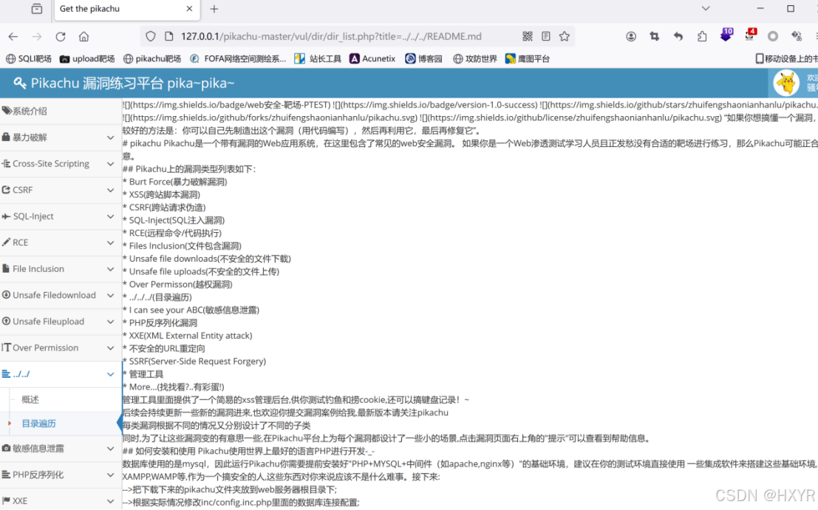
Task: Click the QR code icon in address bar
Action: [528, 36]
